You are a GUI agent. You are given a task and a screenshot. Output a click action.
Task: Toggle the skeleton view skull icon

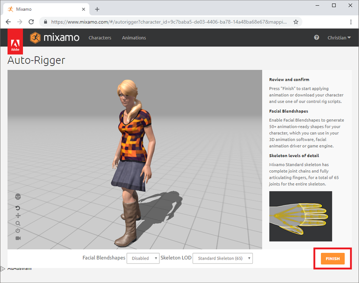click(18, 196)
